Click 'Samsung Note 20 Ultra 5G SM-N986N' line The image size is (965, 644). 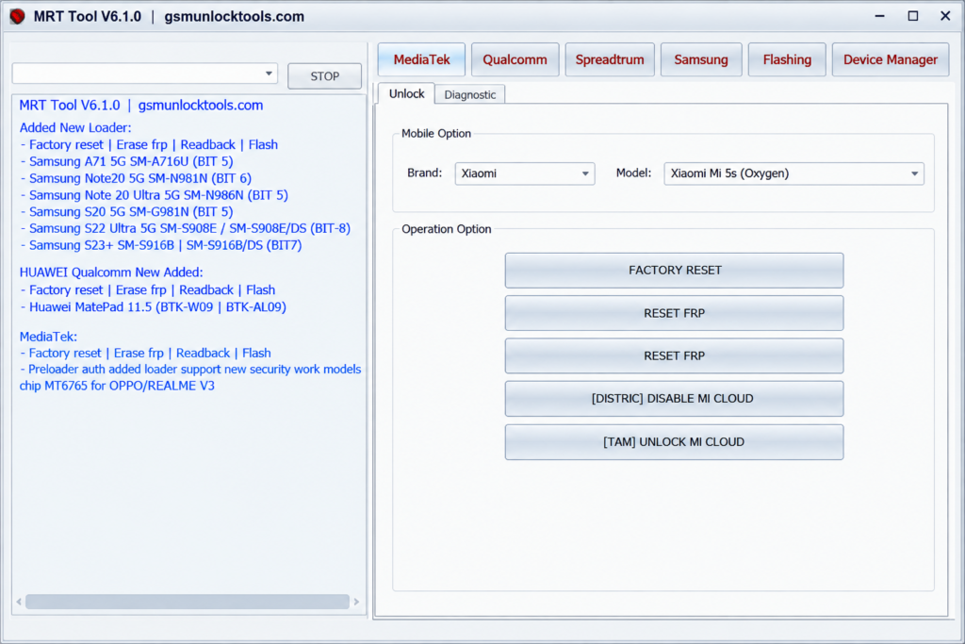point(155,195)
